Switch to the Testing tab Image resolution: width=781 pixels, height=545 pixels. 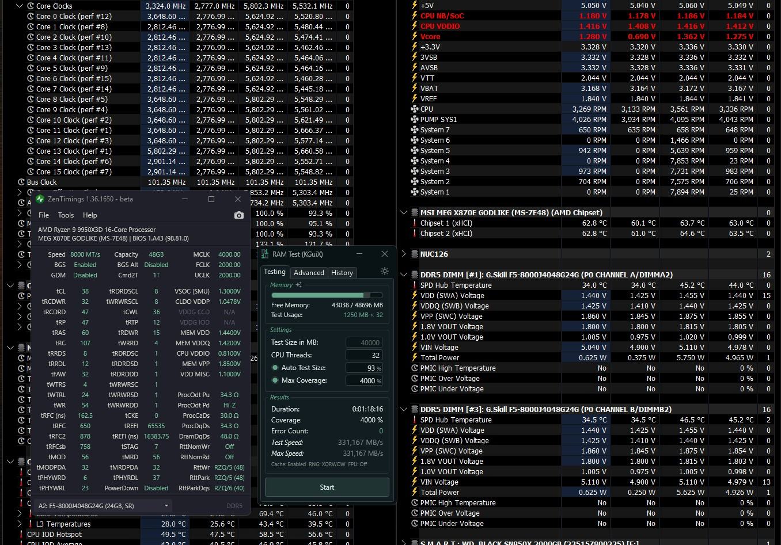point(275,272)
